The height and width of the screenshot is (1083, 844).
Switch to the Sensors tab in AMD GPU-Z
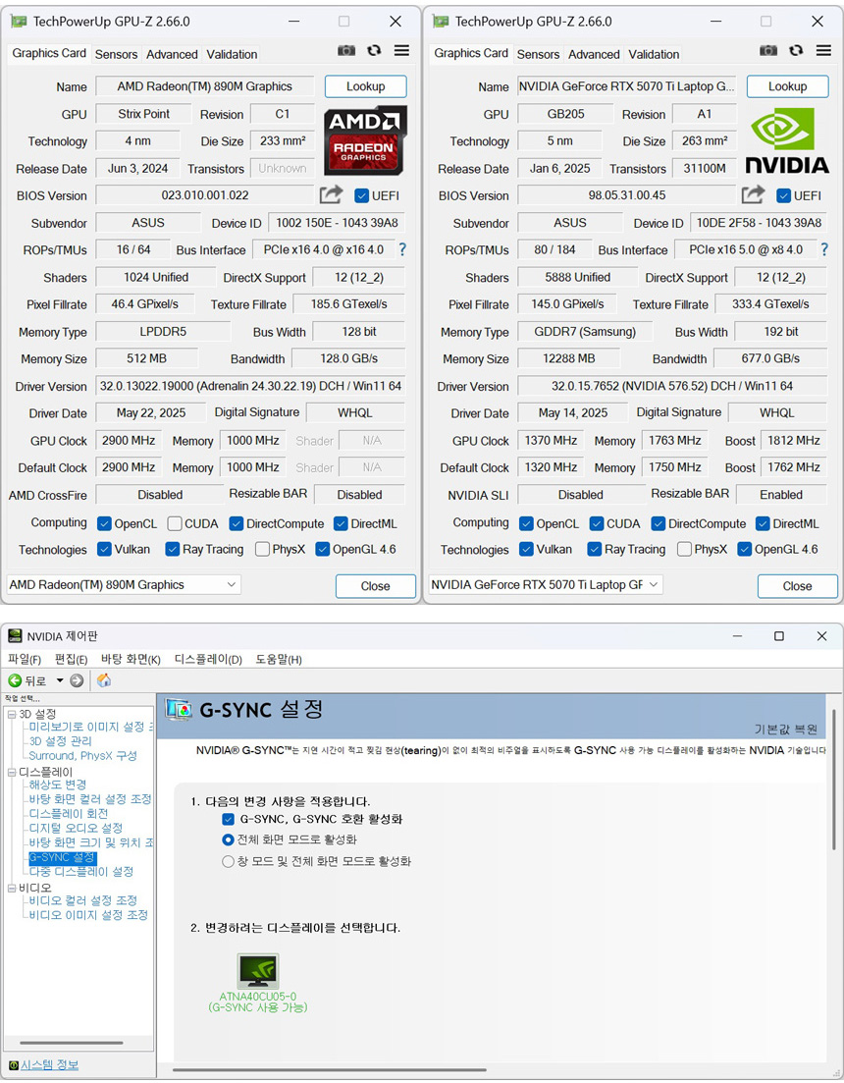116,54
